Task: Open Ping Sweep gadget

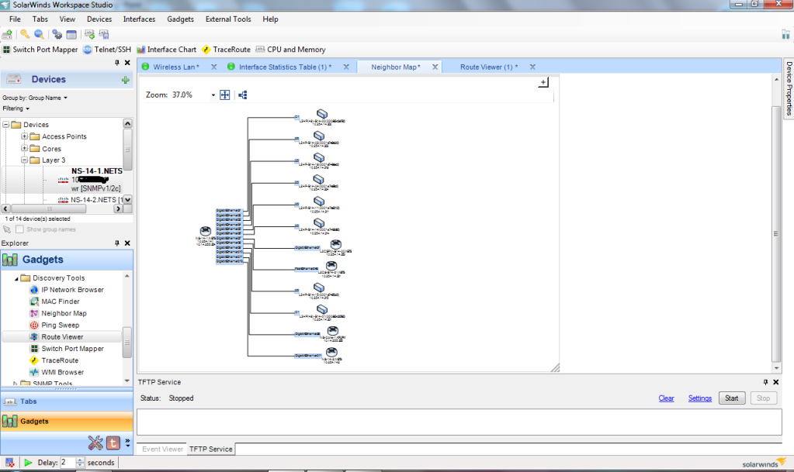Action: [54, 326]
